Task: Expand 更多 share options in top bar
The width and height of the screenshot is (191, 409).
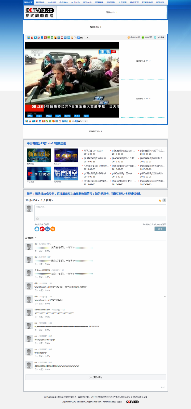Action: pyautogui.click(x=80, y=37)
